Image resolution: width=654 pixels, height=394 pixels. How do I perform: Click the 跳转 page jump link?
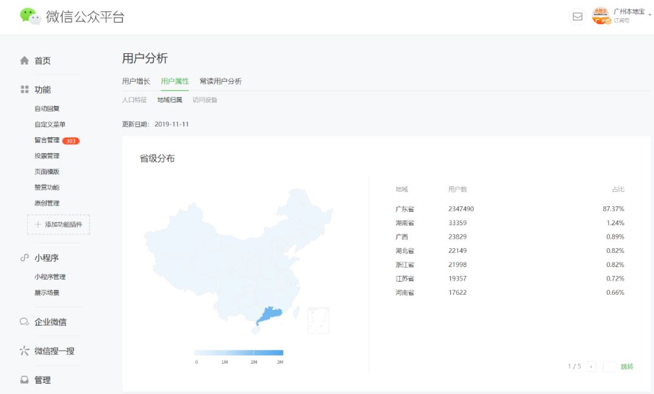click(x=627, y=366)
